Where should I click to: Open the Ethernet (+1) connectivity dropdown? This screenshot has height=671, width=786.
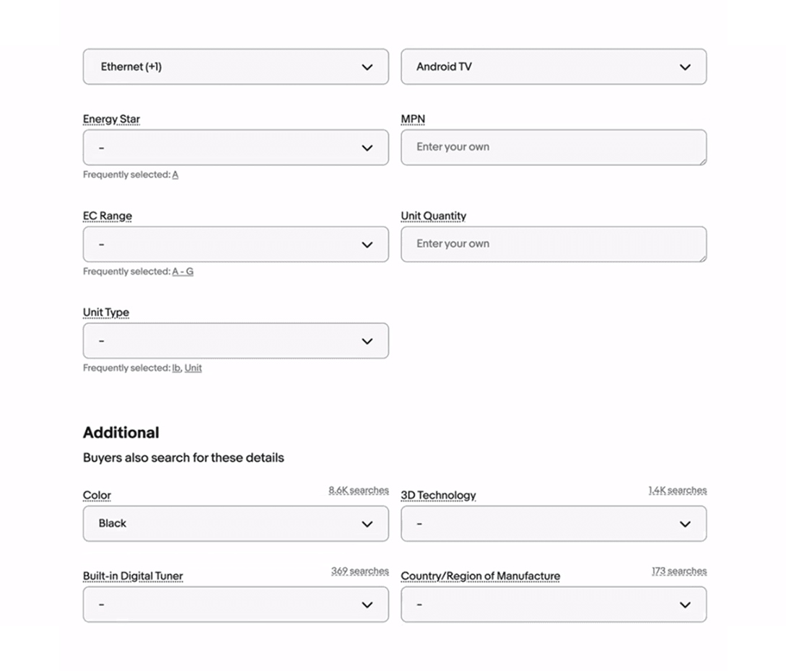[x=235, y=66]
